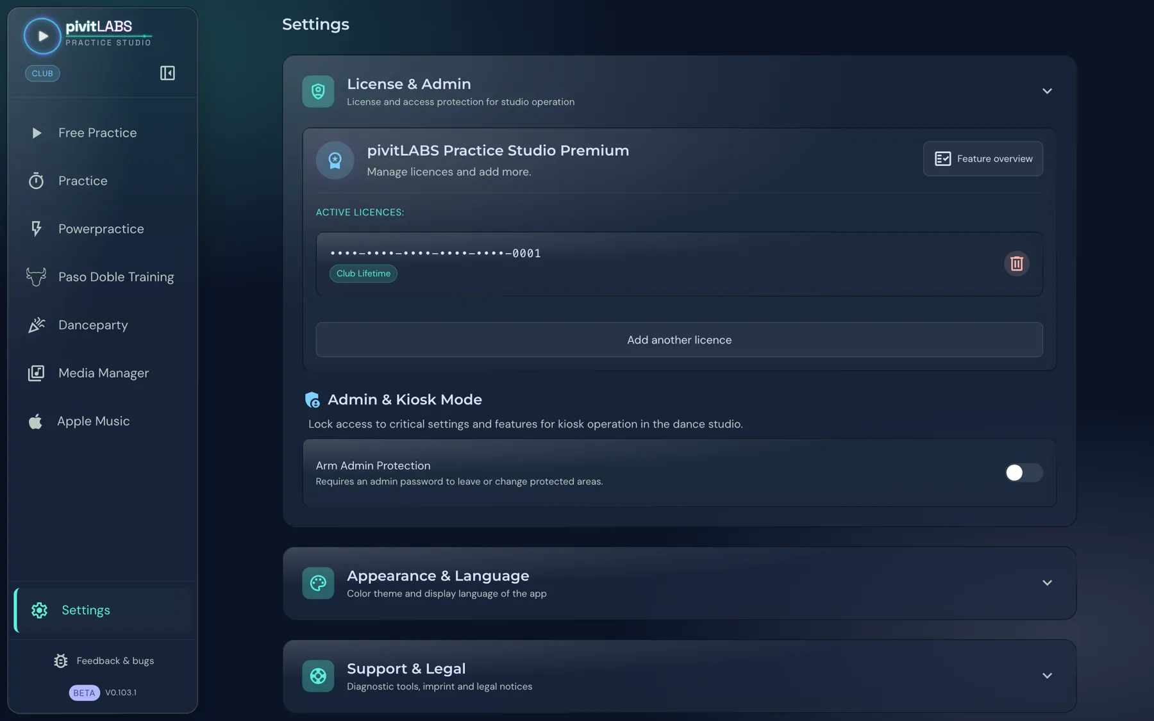
Task: Click the Danceparty confetti icon
Action: pos(37,325)
